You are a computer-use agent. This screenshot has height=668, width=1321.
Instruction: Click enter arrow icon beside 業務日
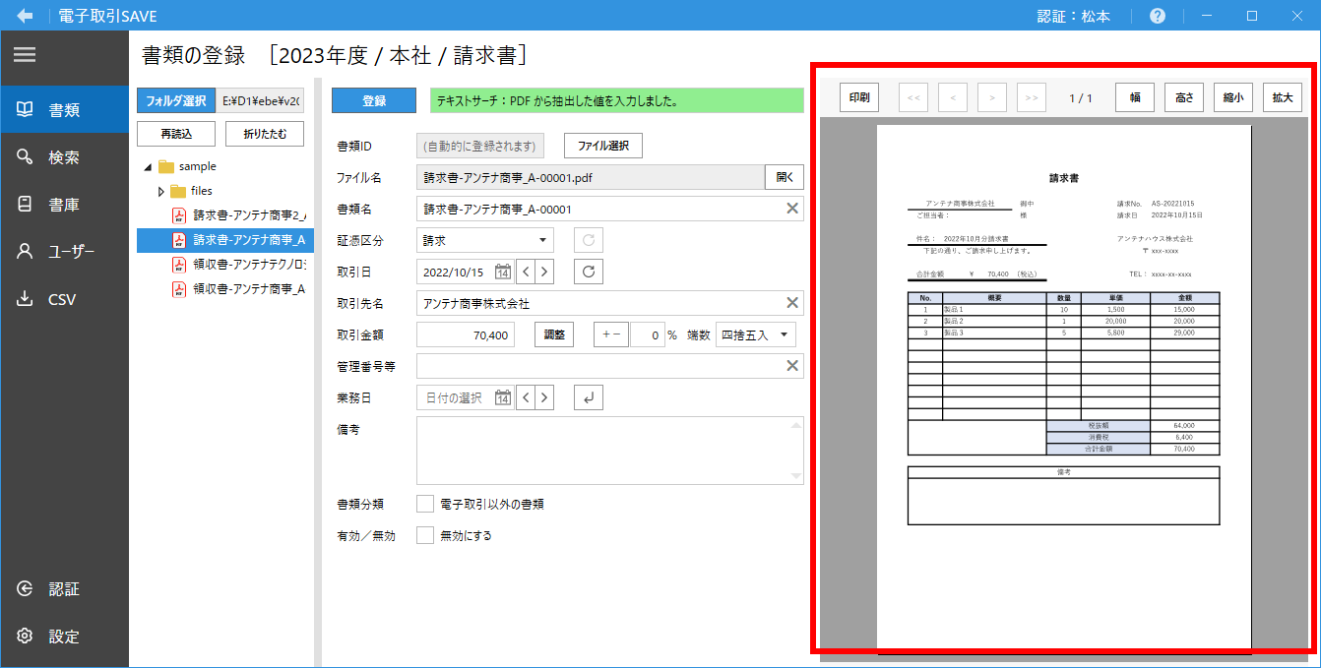pyautogui.click(x=588, y=397)
